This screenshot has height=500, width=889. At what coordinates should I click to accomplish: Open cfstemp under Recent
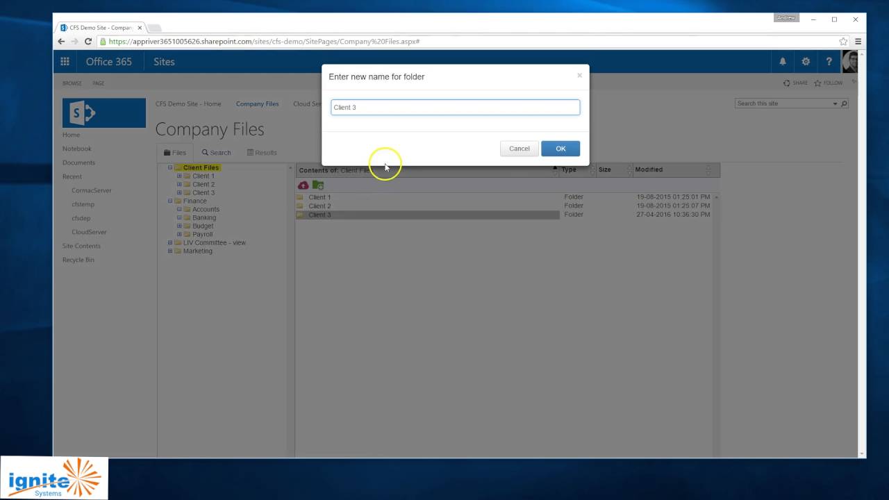[83, 204]
